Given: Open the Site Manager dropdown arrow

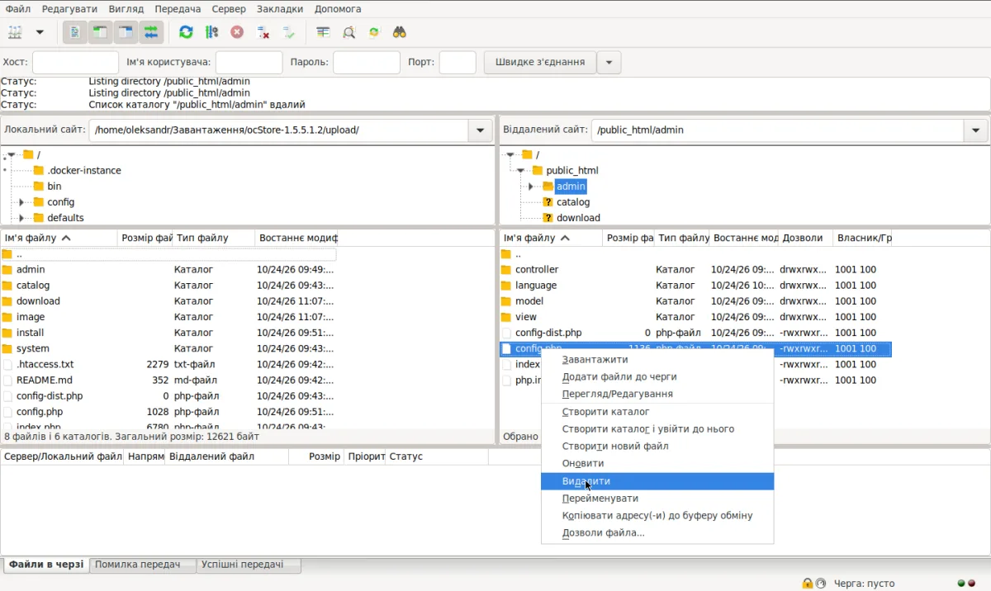Looking at the screenshot, I should tap(39, 32).
